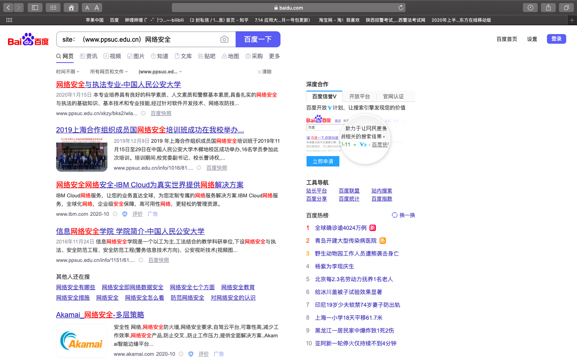
Task: Add a new tab with plus button
Action: [572, 20]
